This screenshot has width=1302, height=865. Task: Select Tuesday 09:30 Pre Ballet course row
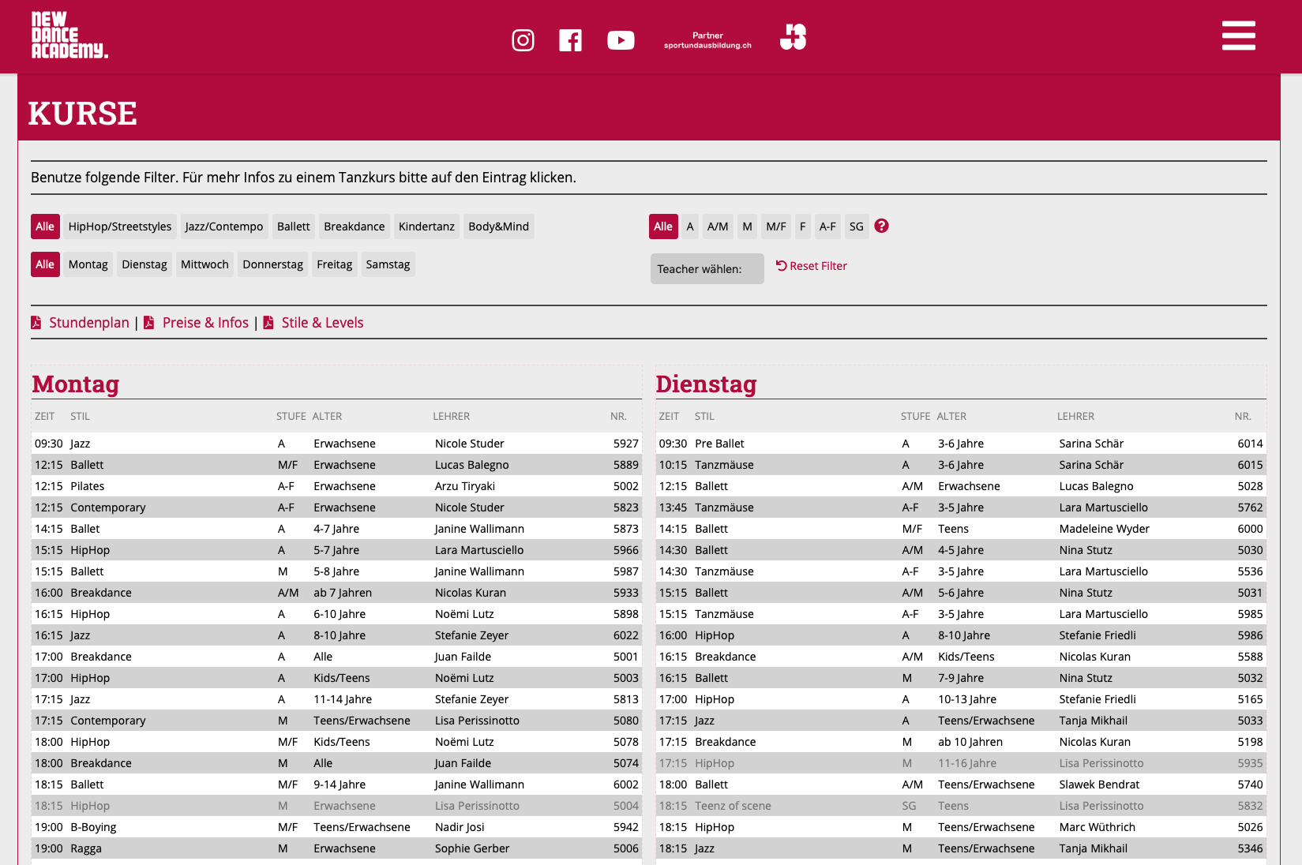coord(960,444)
